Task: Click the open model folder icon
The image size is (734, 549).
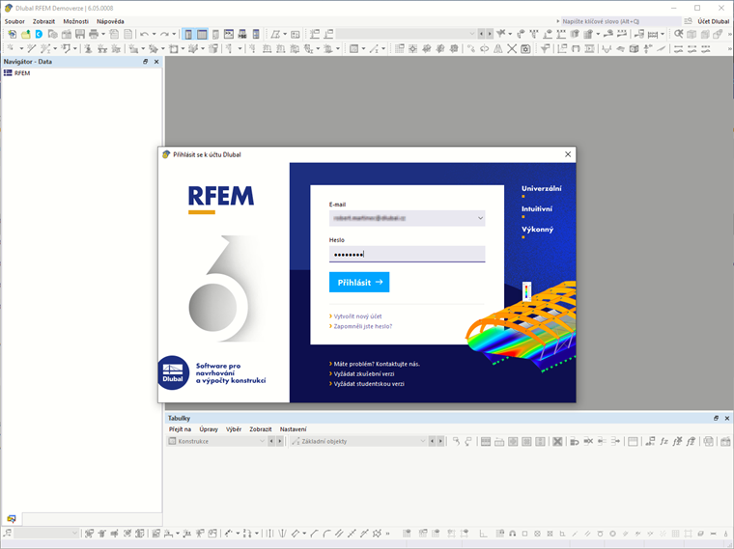Action: (x=25, y=34)
